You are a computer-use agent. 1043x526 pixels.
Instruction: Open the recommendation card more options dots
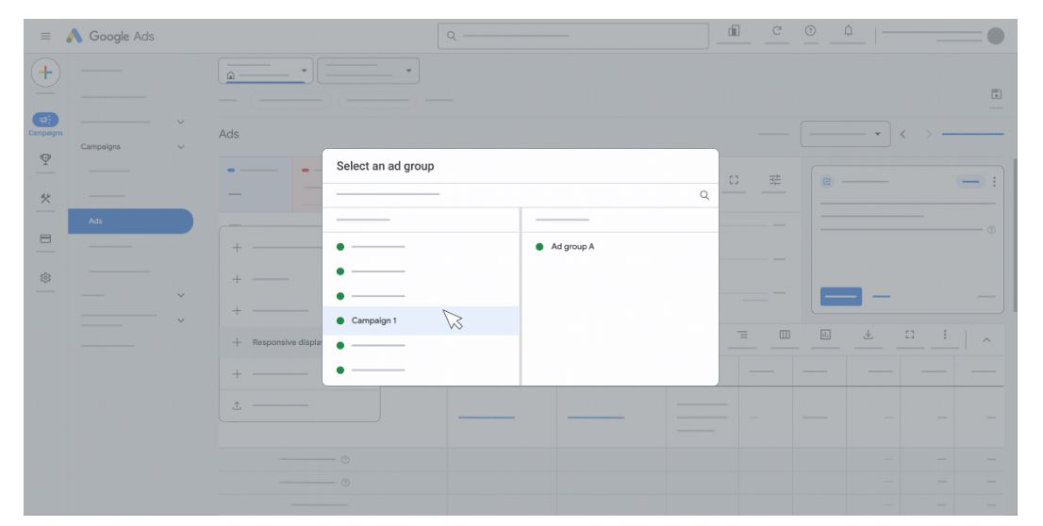[x=994, y=182]
